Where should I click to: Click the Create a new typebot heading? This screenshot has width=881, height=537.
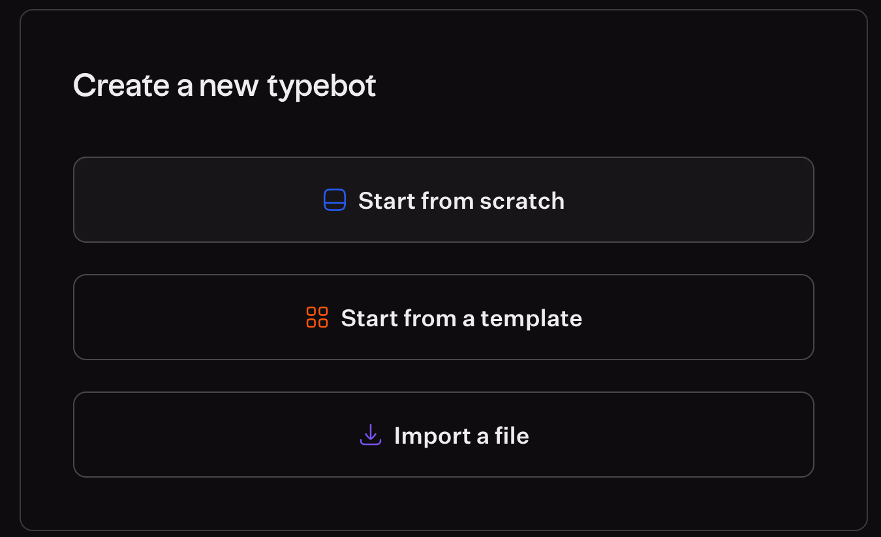click(224, 85)
